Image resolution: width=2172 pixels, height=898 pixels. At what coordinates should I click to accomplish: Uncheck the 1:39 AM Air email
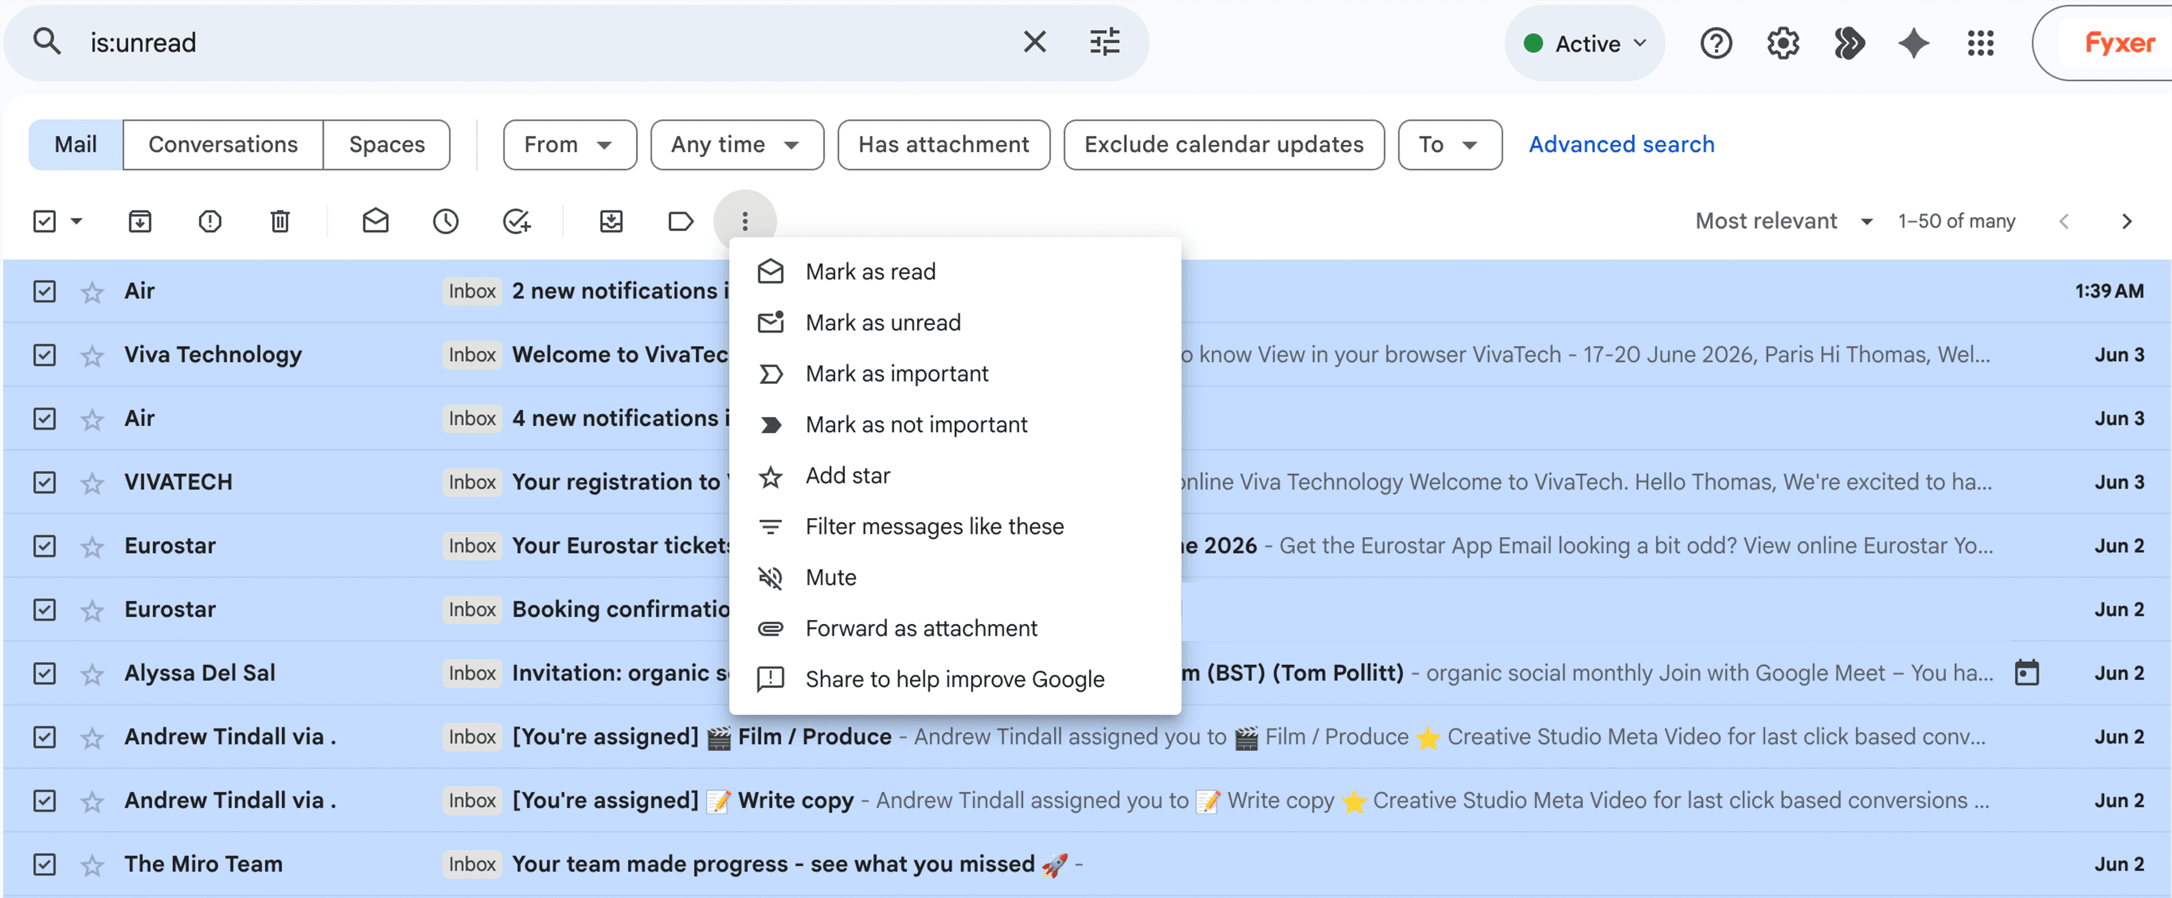point(44,291)
